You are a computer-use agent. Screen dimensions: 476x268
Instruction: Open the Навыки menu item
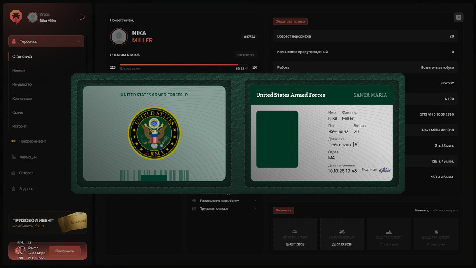coord(19,70)
